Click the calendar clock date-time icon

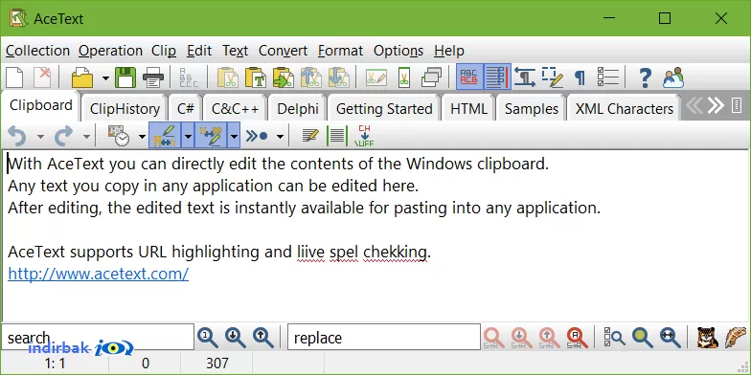(119, 137)
